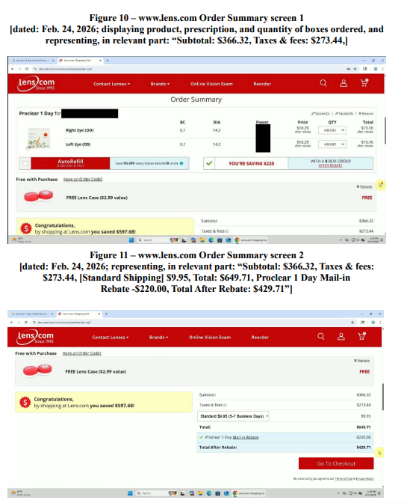Expand Brands menu in Figure 11
Viewport: 410px width, 503px height.
coord(159,337)
